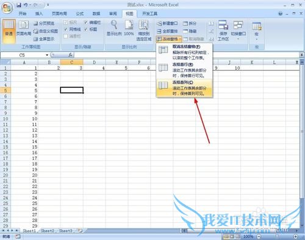Click the Undo arrow icon in title bar
Image resolution: width=305 pixels, height=240 pixels.
click(26, 5)
